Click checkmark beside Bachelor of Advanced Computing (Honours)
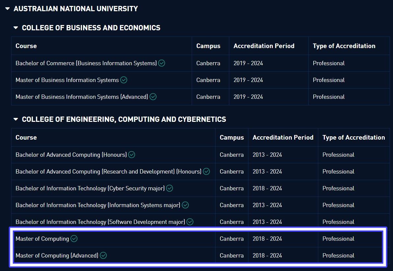The image size is (393, 271). click(x=131, y=155)
